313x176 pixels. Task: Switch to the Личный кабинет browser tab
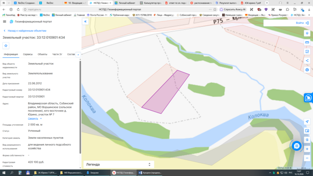125,3
